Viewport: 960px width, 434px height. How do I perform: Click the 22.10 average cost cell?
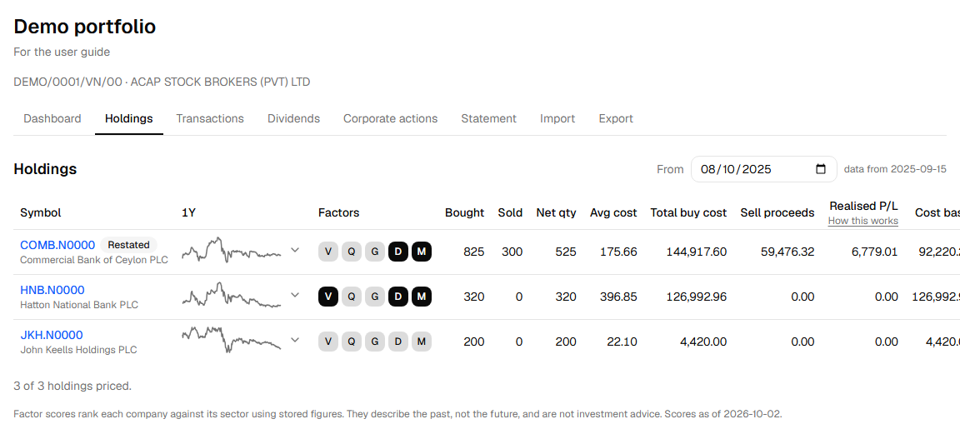point(622,342)
